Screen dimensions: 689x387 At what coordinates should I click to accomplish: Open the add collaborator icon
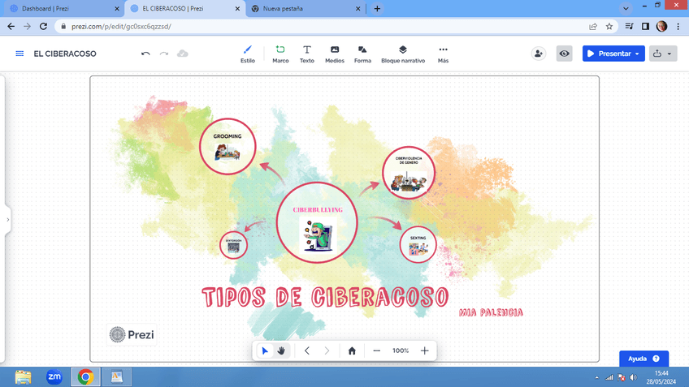pos(538,54)
